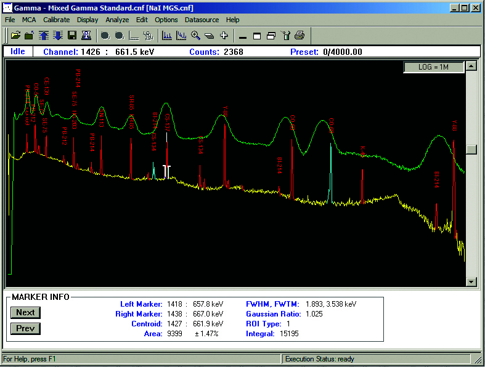
Task: Click the Right Marker value 667.0 keV
Action: point(208,314)
